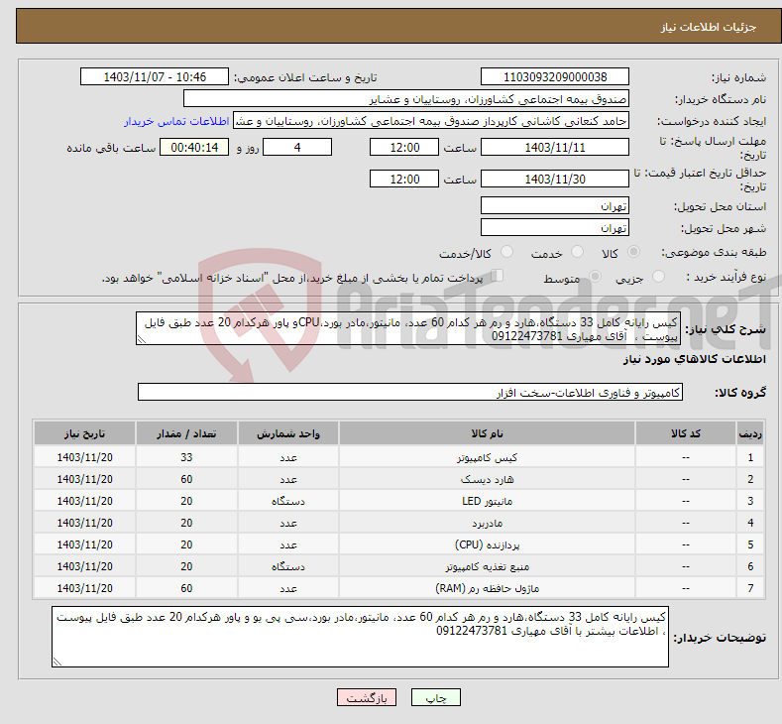Click the تاریخ نیاز column header
Screen dimensions: 782x724
[85, 433]
